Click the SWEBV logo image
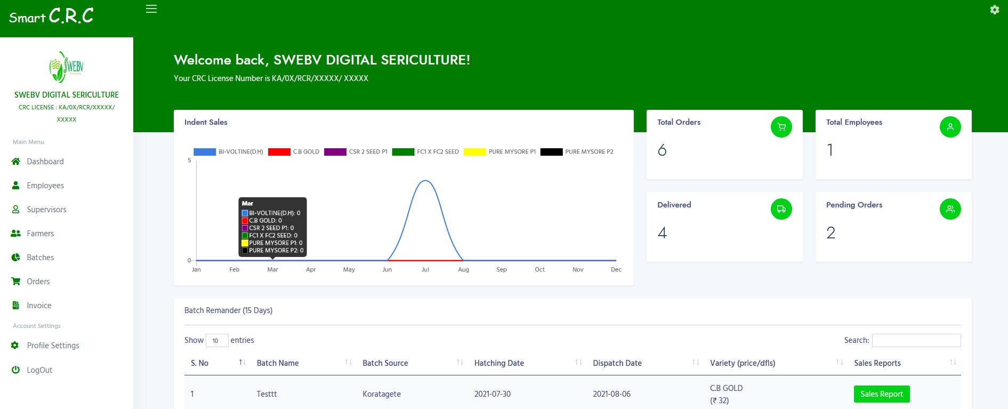1008x409 pixels. (67, 67)
